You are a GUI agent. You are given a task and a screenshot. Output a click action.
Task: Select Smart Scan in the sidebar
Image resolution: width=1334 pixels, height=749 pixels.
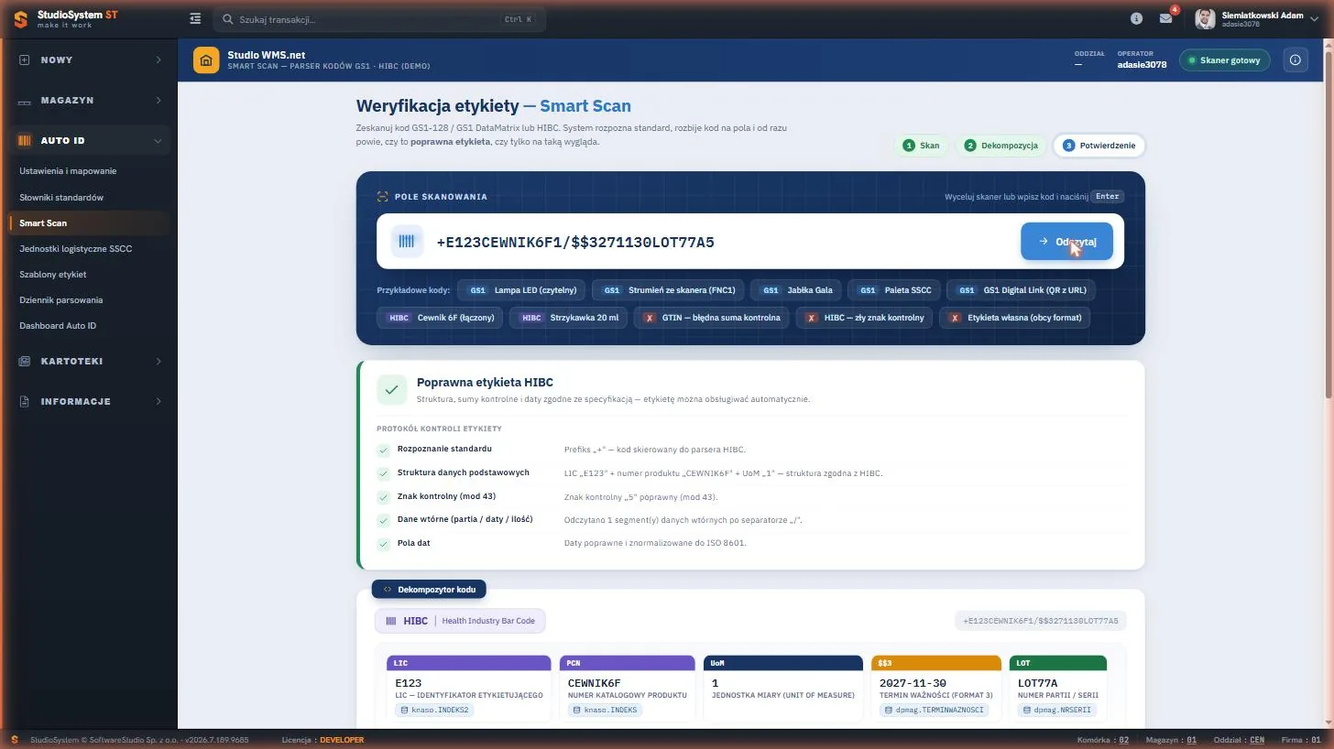tap(89, 223)
